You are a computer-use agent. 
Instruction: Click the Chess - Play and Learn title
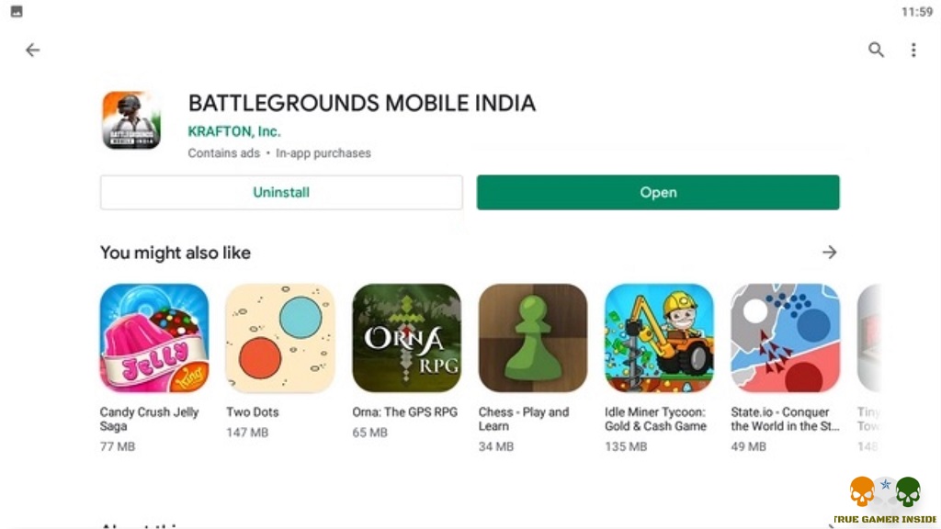[523, 419]
